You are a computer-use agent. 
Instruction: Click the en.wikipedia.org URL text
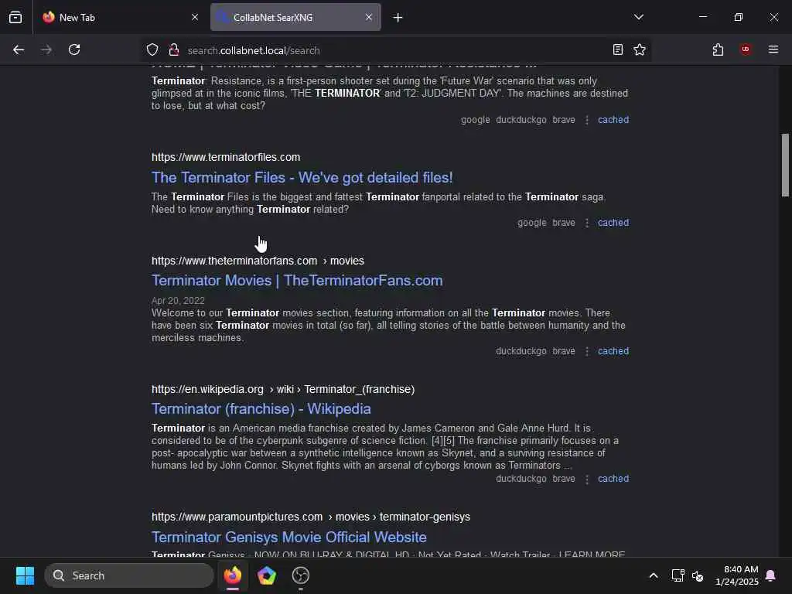tap(207, 389)
